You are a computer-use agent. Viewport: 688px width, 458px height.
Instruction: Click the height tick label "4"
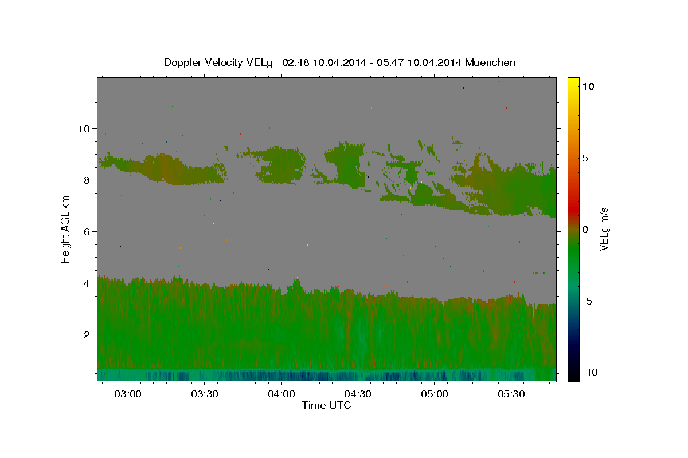click(x=88, y=283)
